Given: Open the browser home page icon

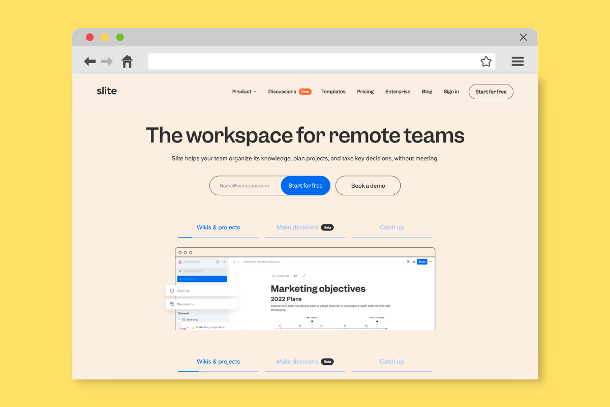Looking at the screenshot, I should 127,62.
